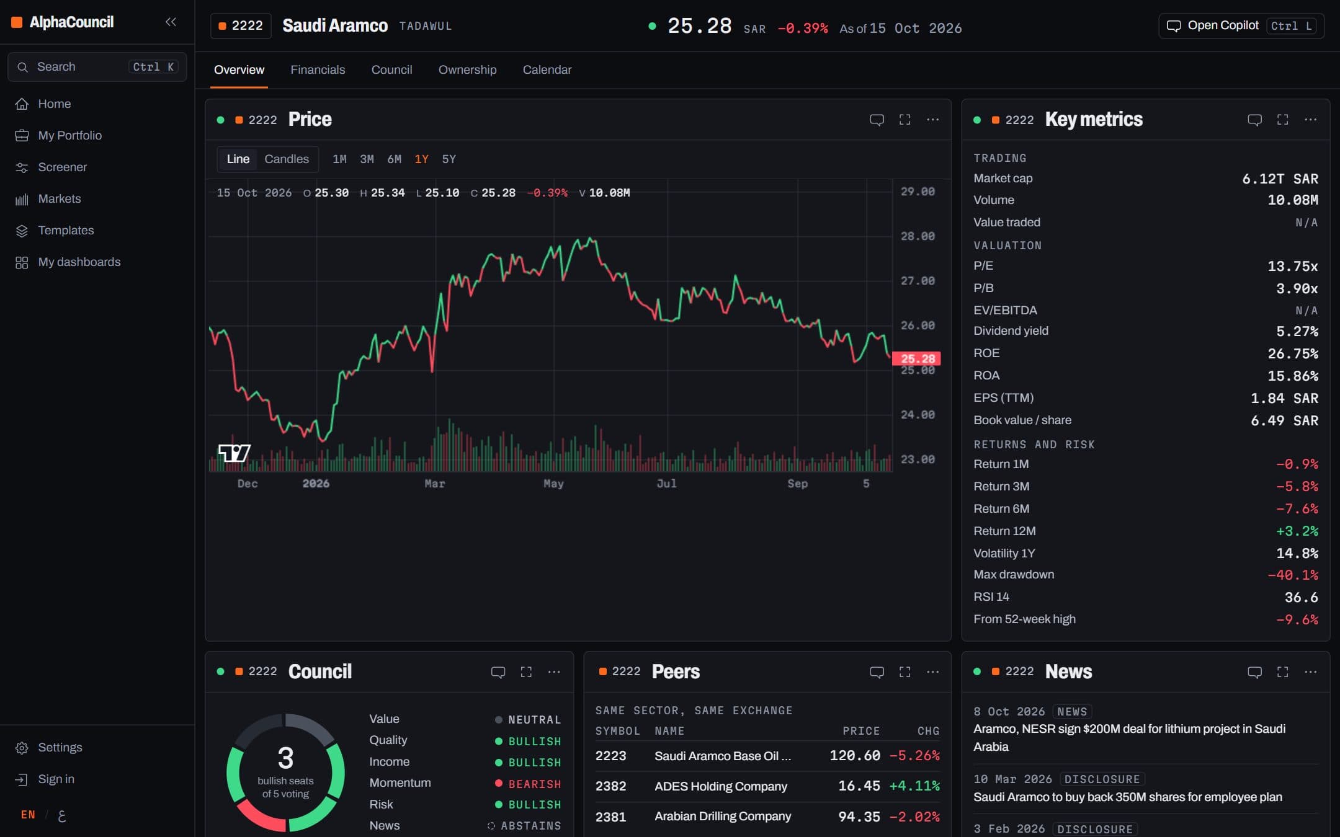Viewport: 1340px width, 837px height.
Task: Focus the Search field
Action: pyautogui.click(x=97, y=67)
